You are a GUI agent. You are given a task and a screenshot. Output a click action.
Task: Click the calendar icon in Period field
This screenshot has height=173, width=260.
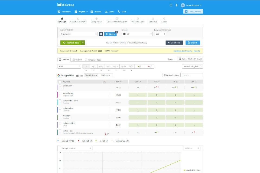coord(180,59)
